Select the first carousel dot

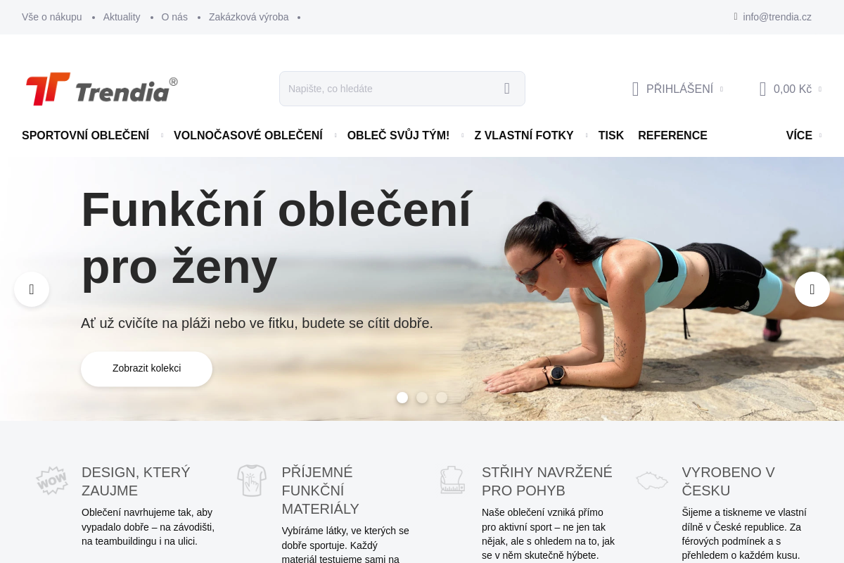pyautogui.click(x=402, y=398)
